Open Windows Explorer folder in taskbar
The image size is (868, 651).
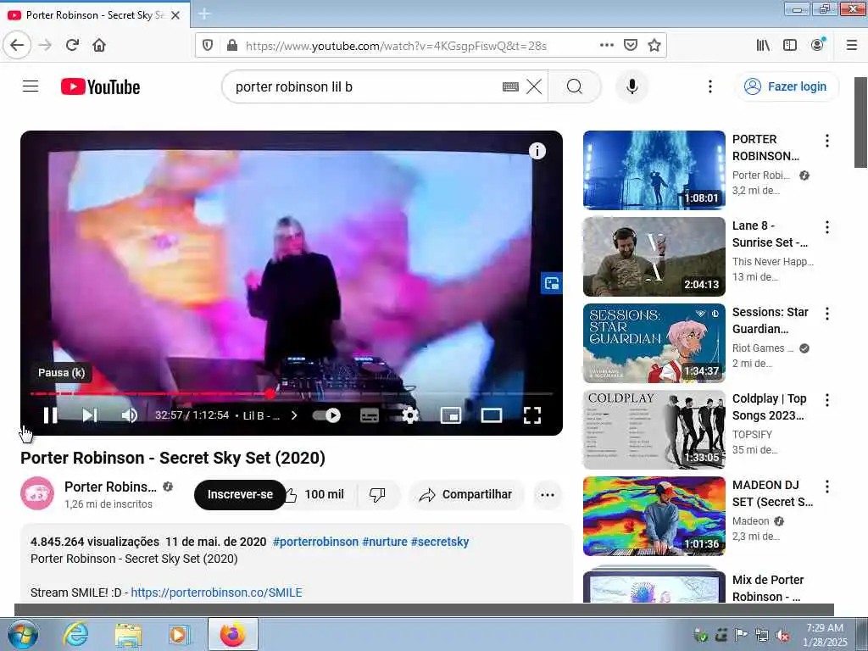129,634
